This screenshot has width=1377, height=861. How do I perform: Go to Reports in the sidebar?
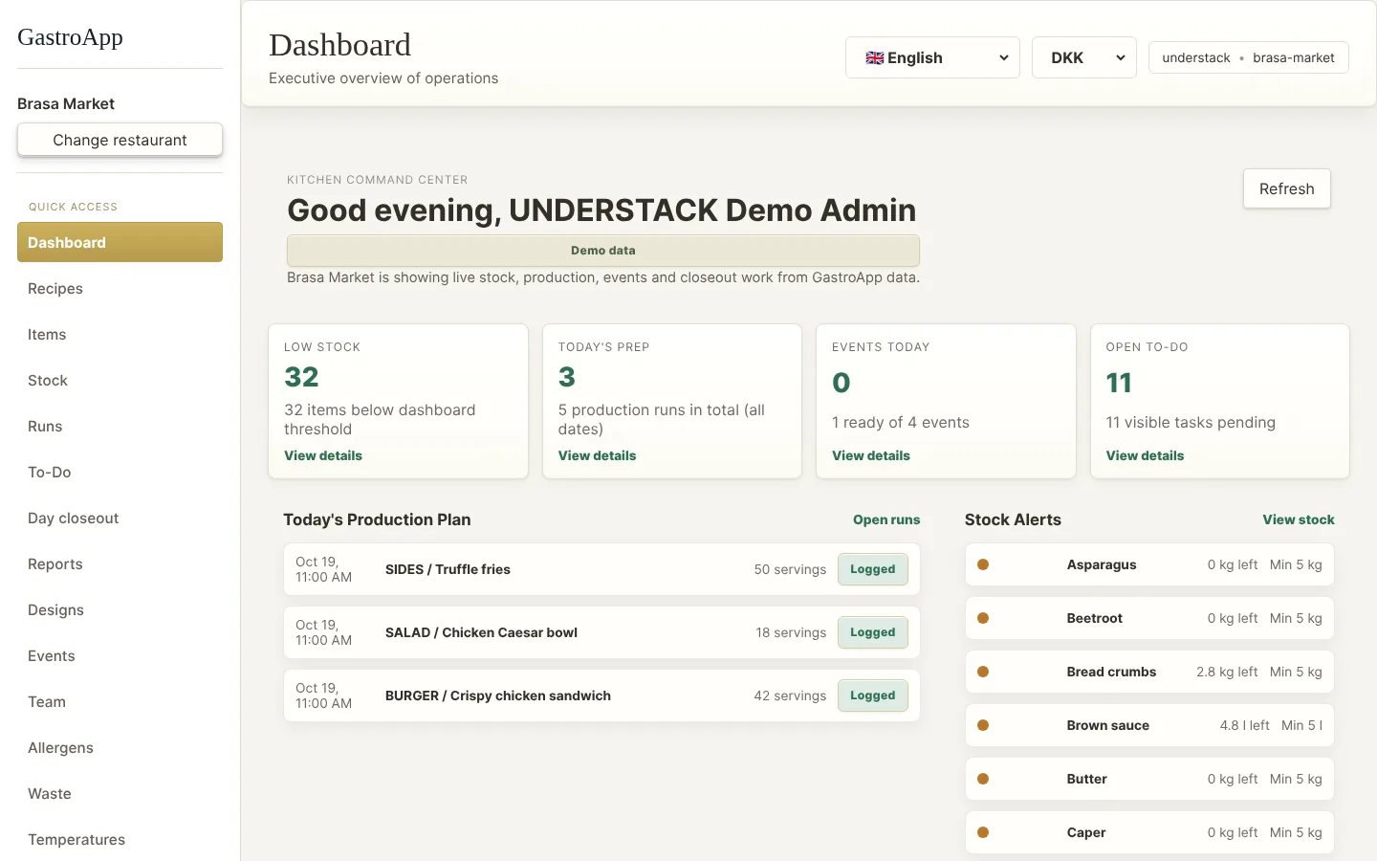[x=120, y=563]
